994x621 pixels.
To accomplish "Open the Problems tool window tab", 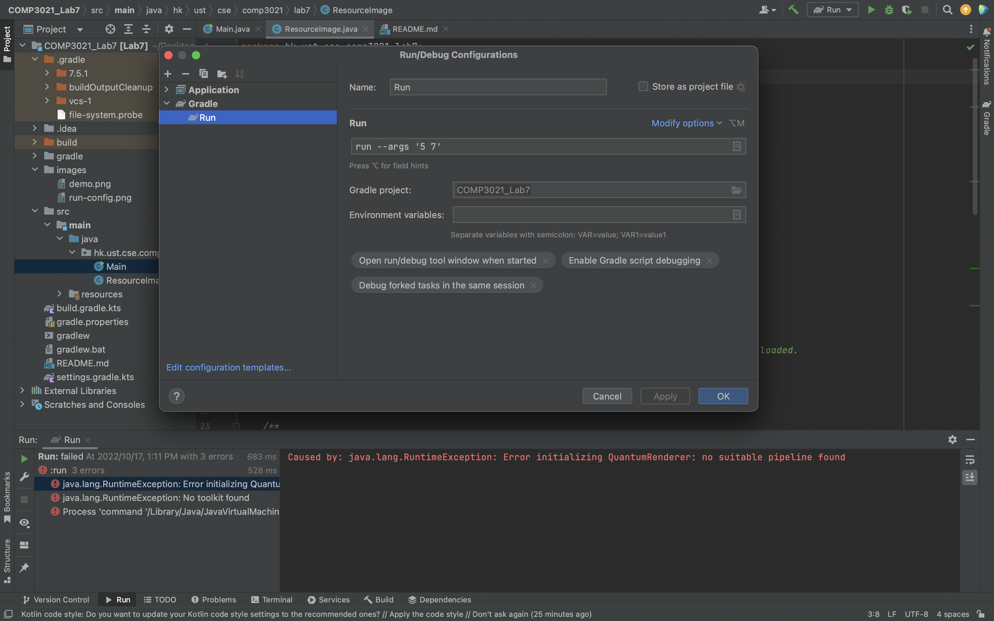I will (x=214, y=600).
